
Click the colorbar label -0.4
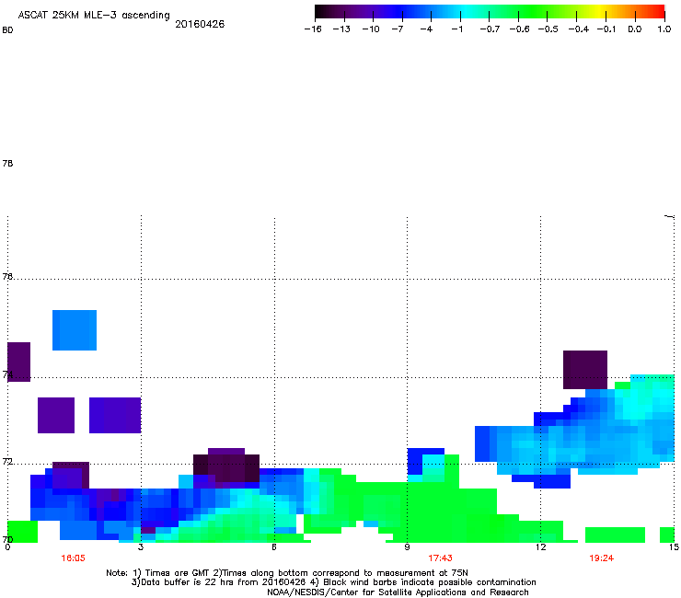click(579, 29)
